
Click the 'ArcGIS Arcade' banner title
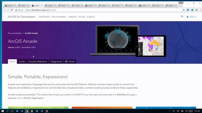22,41
